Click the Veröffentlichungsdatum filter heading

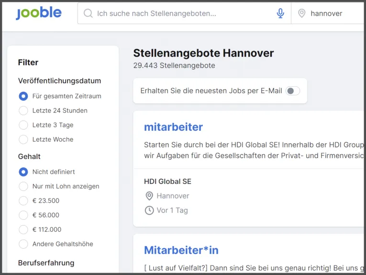point(59,81)
